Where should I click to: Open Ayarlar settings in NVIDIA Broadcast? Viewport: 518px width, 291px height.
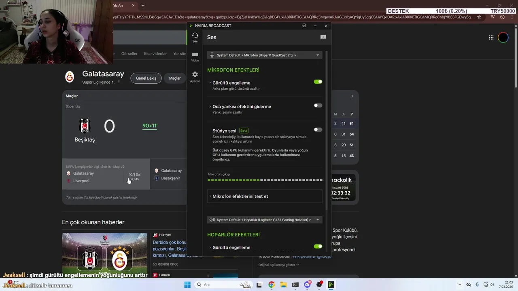point(195,77)
